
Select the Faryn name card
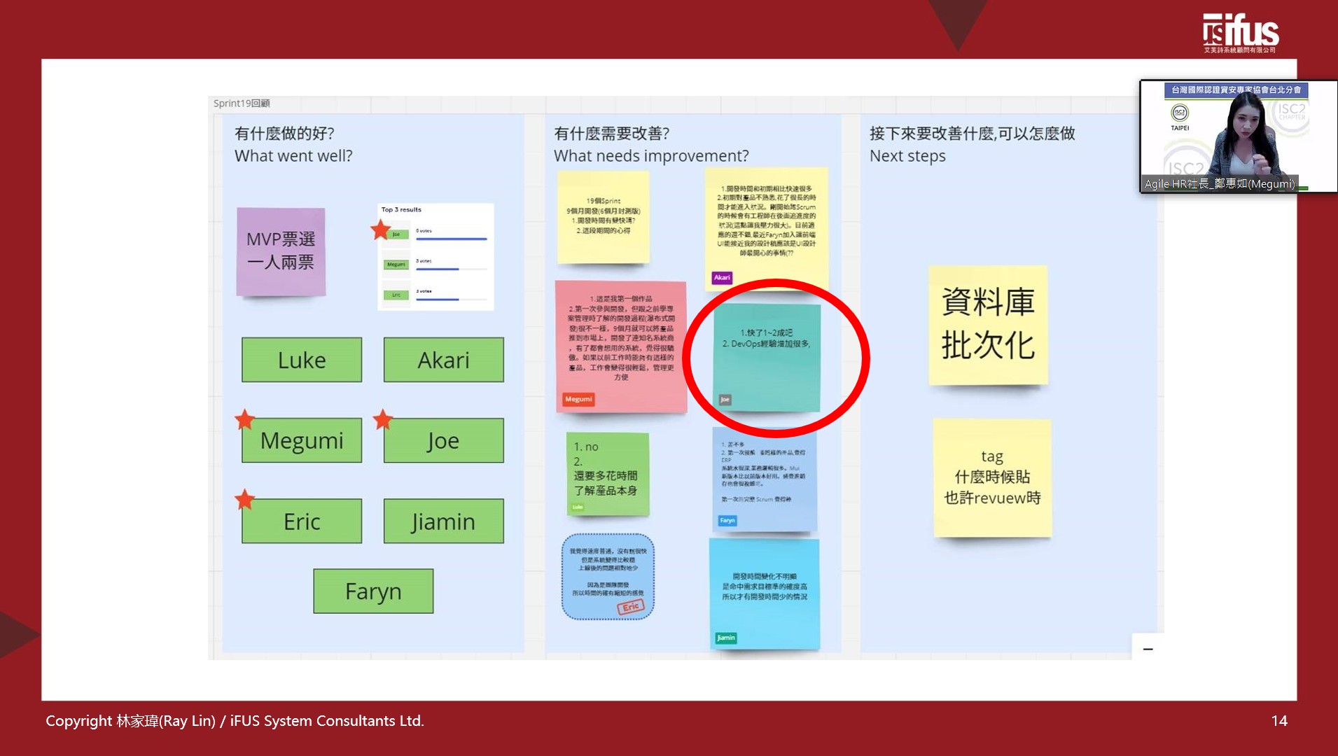[373, 591]
